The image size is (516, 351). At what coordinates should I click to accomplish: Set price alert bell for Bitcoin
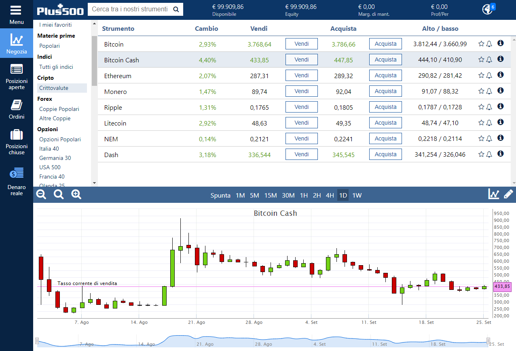(489, 44)
